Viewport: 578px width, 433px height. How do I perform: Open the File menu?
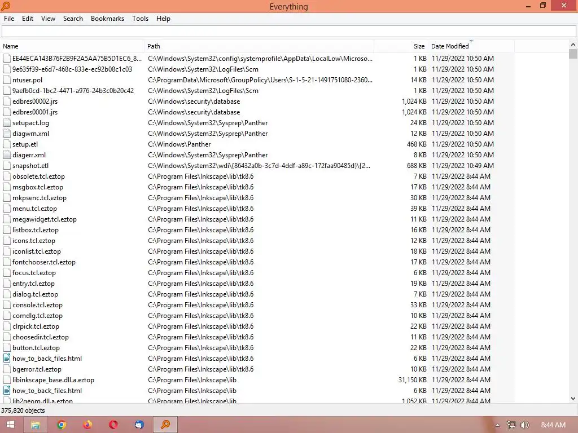pos(9,19)
